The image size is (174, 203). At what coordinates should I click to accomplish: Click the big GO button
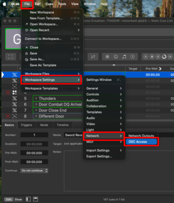point(13,39)
